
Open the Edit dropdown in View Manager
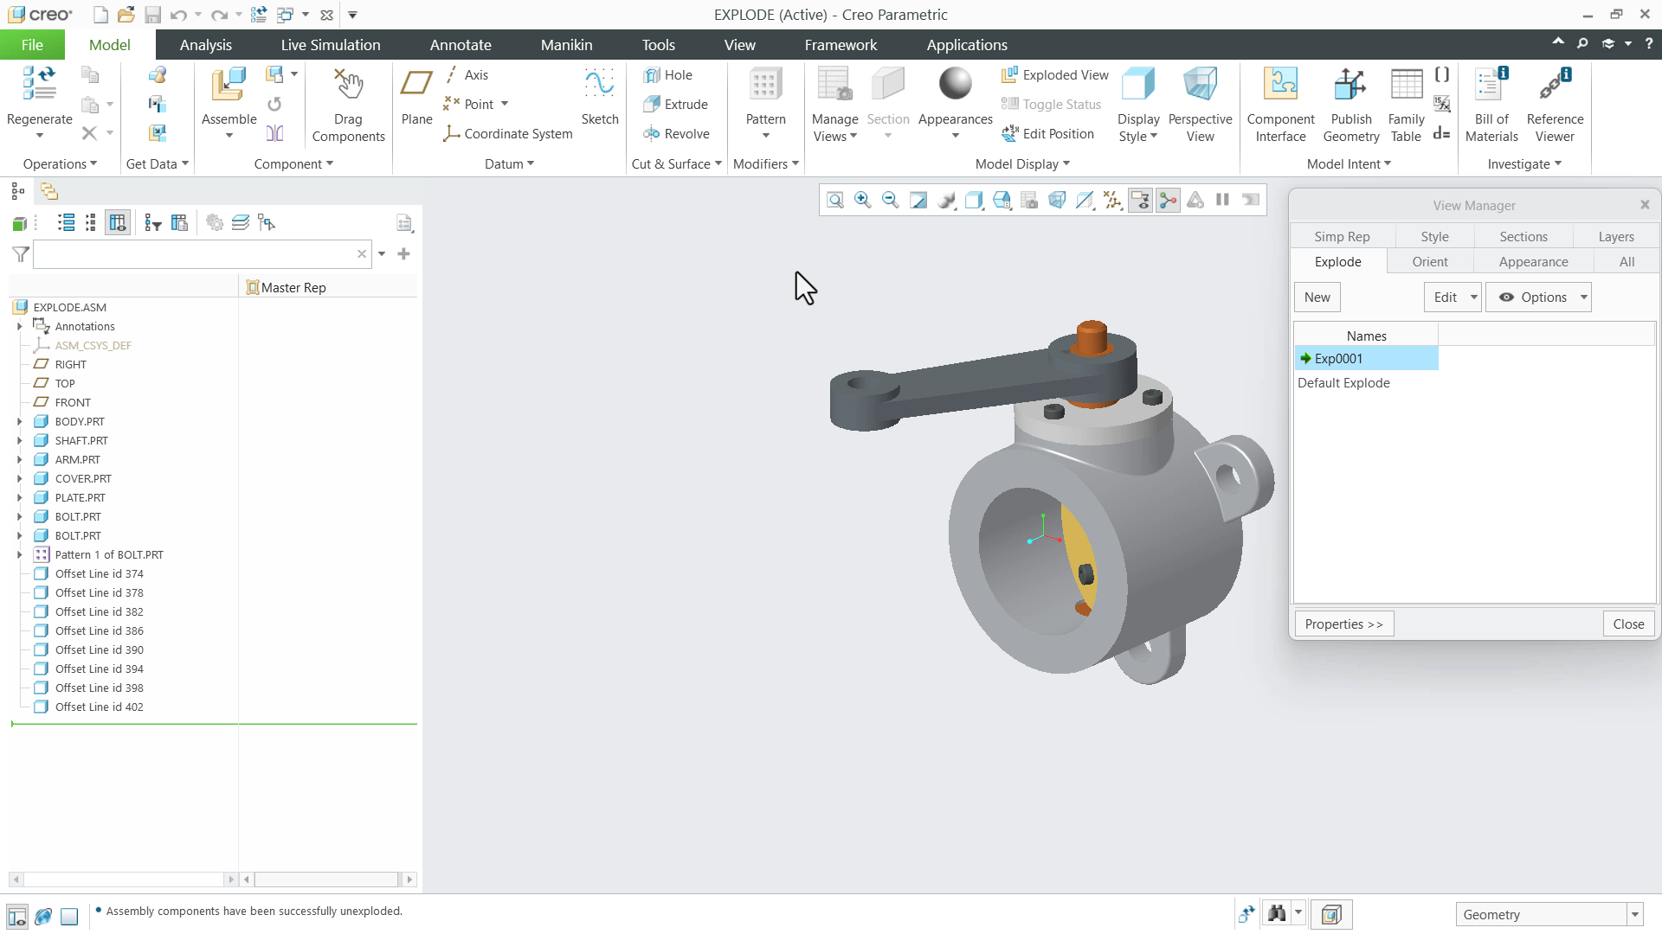pyautogui.click(x=1453, y=297)
